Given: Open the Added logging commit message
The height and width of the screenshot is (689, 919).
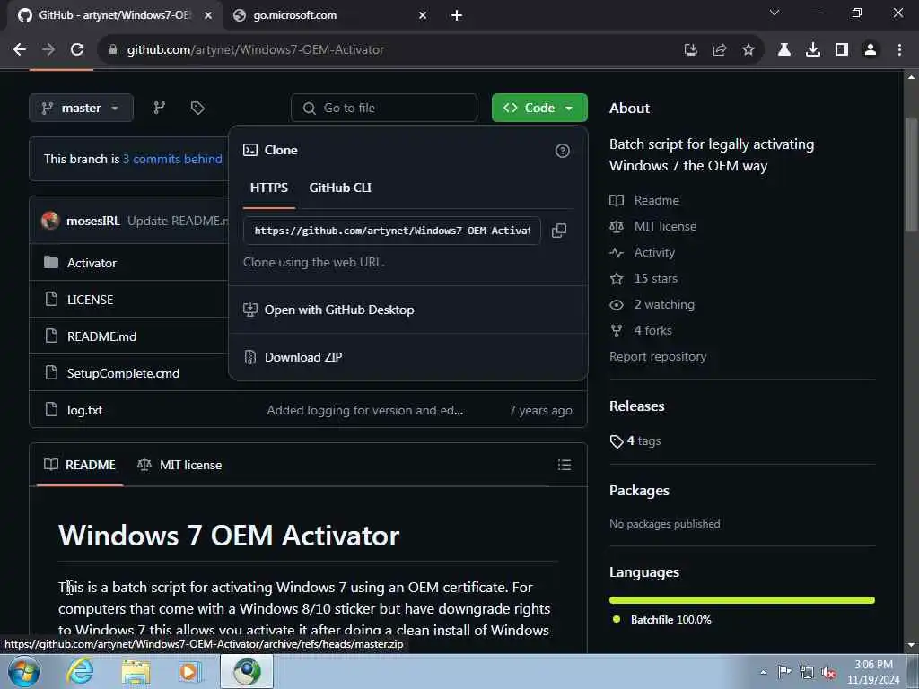Looking at the screenshot, I should click(x=364, y=410).
